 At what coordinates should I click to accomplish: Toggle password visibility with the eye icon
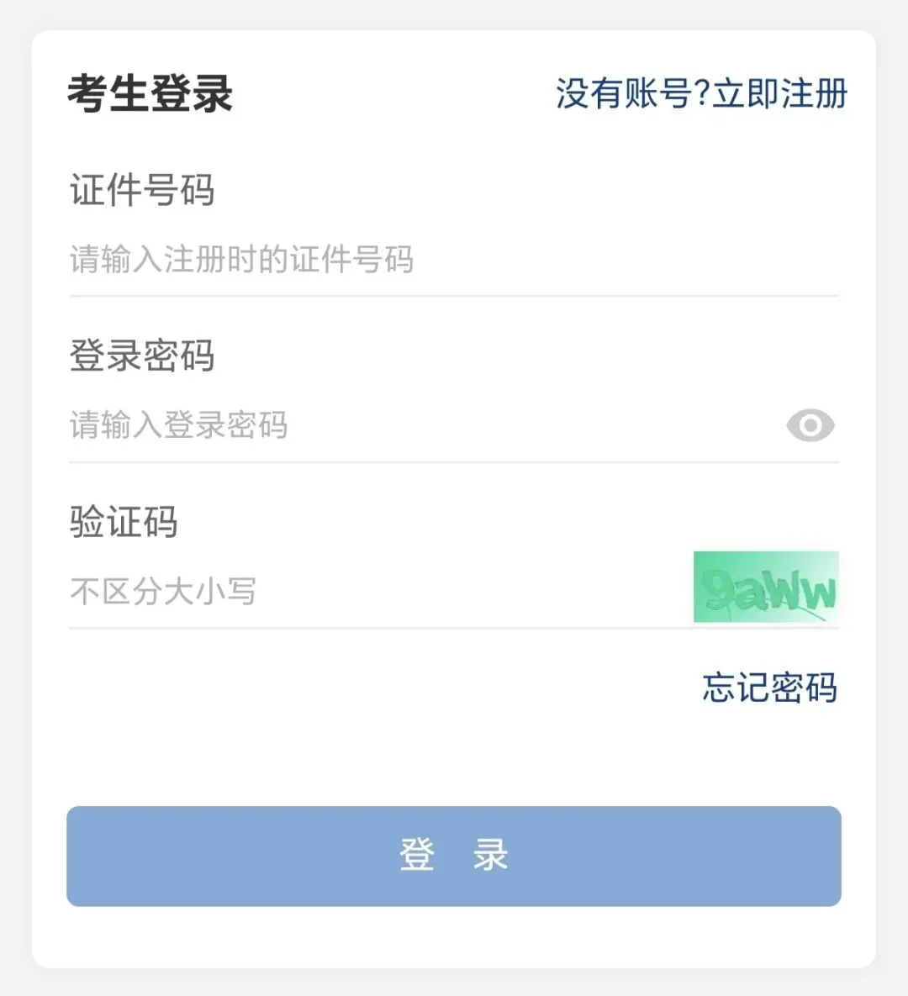[x=810, y=425]
